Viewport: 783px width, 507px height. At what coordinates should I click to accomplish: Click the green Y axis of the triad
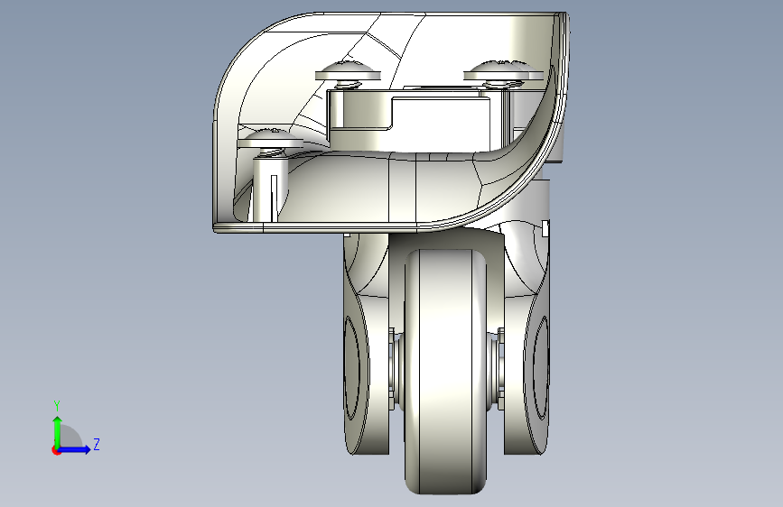coord(58,432)
